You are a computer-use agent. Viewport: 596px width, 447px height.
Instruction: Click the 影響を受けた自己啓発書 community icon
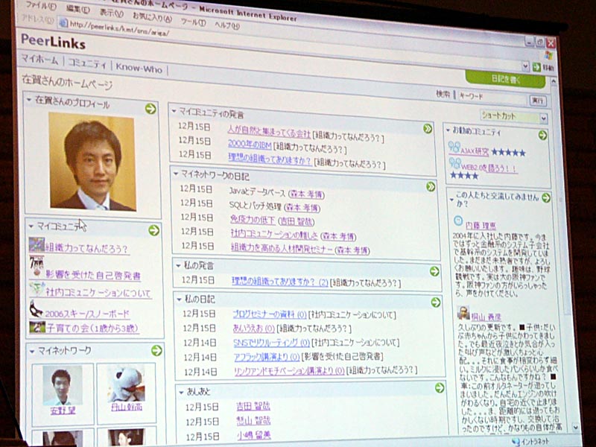[x=37, y=266]
